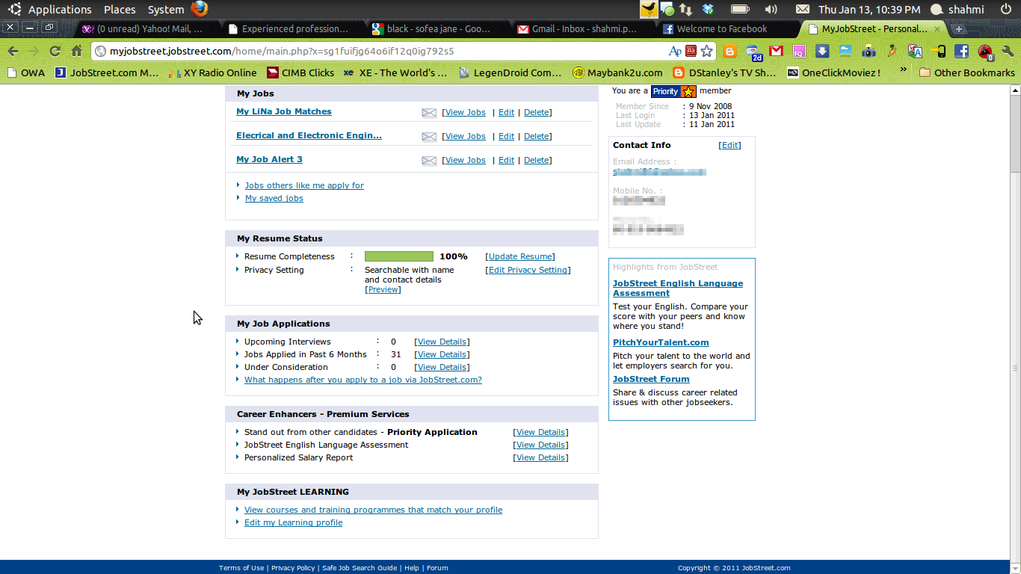Click the resume Preview link
Viewport: 1021px width, 574px height.
click(383, 289)
